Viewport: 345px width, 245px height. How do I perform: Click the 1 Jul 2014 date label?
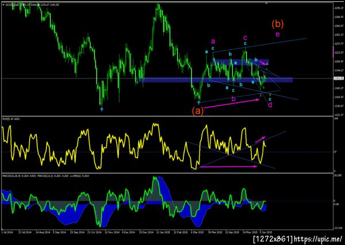point(8,232)
